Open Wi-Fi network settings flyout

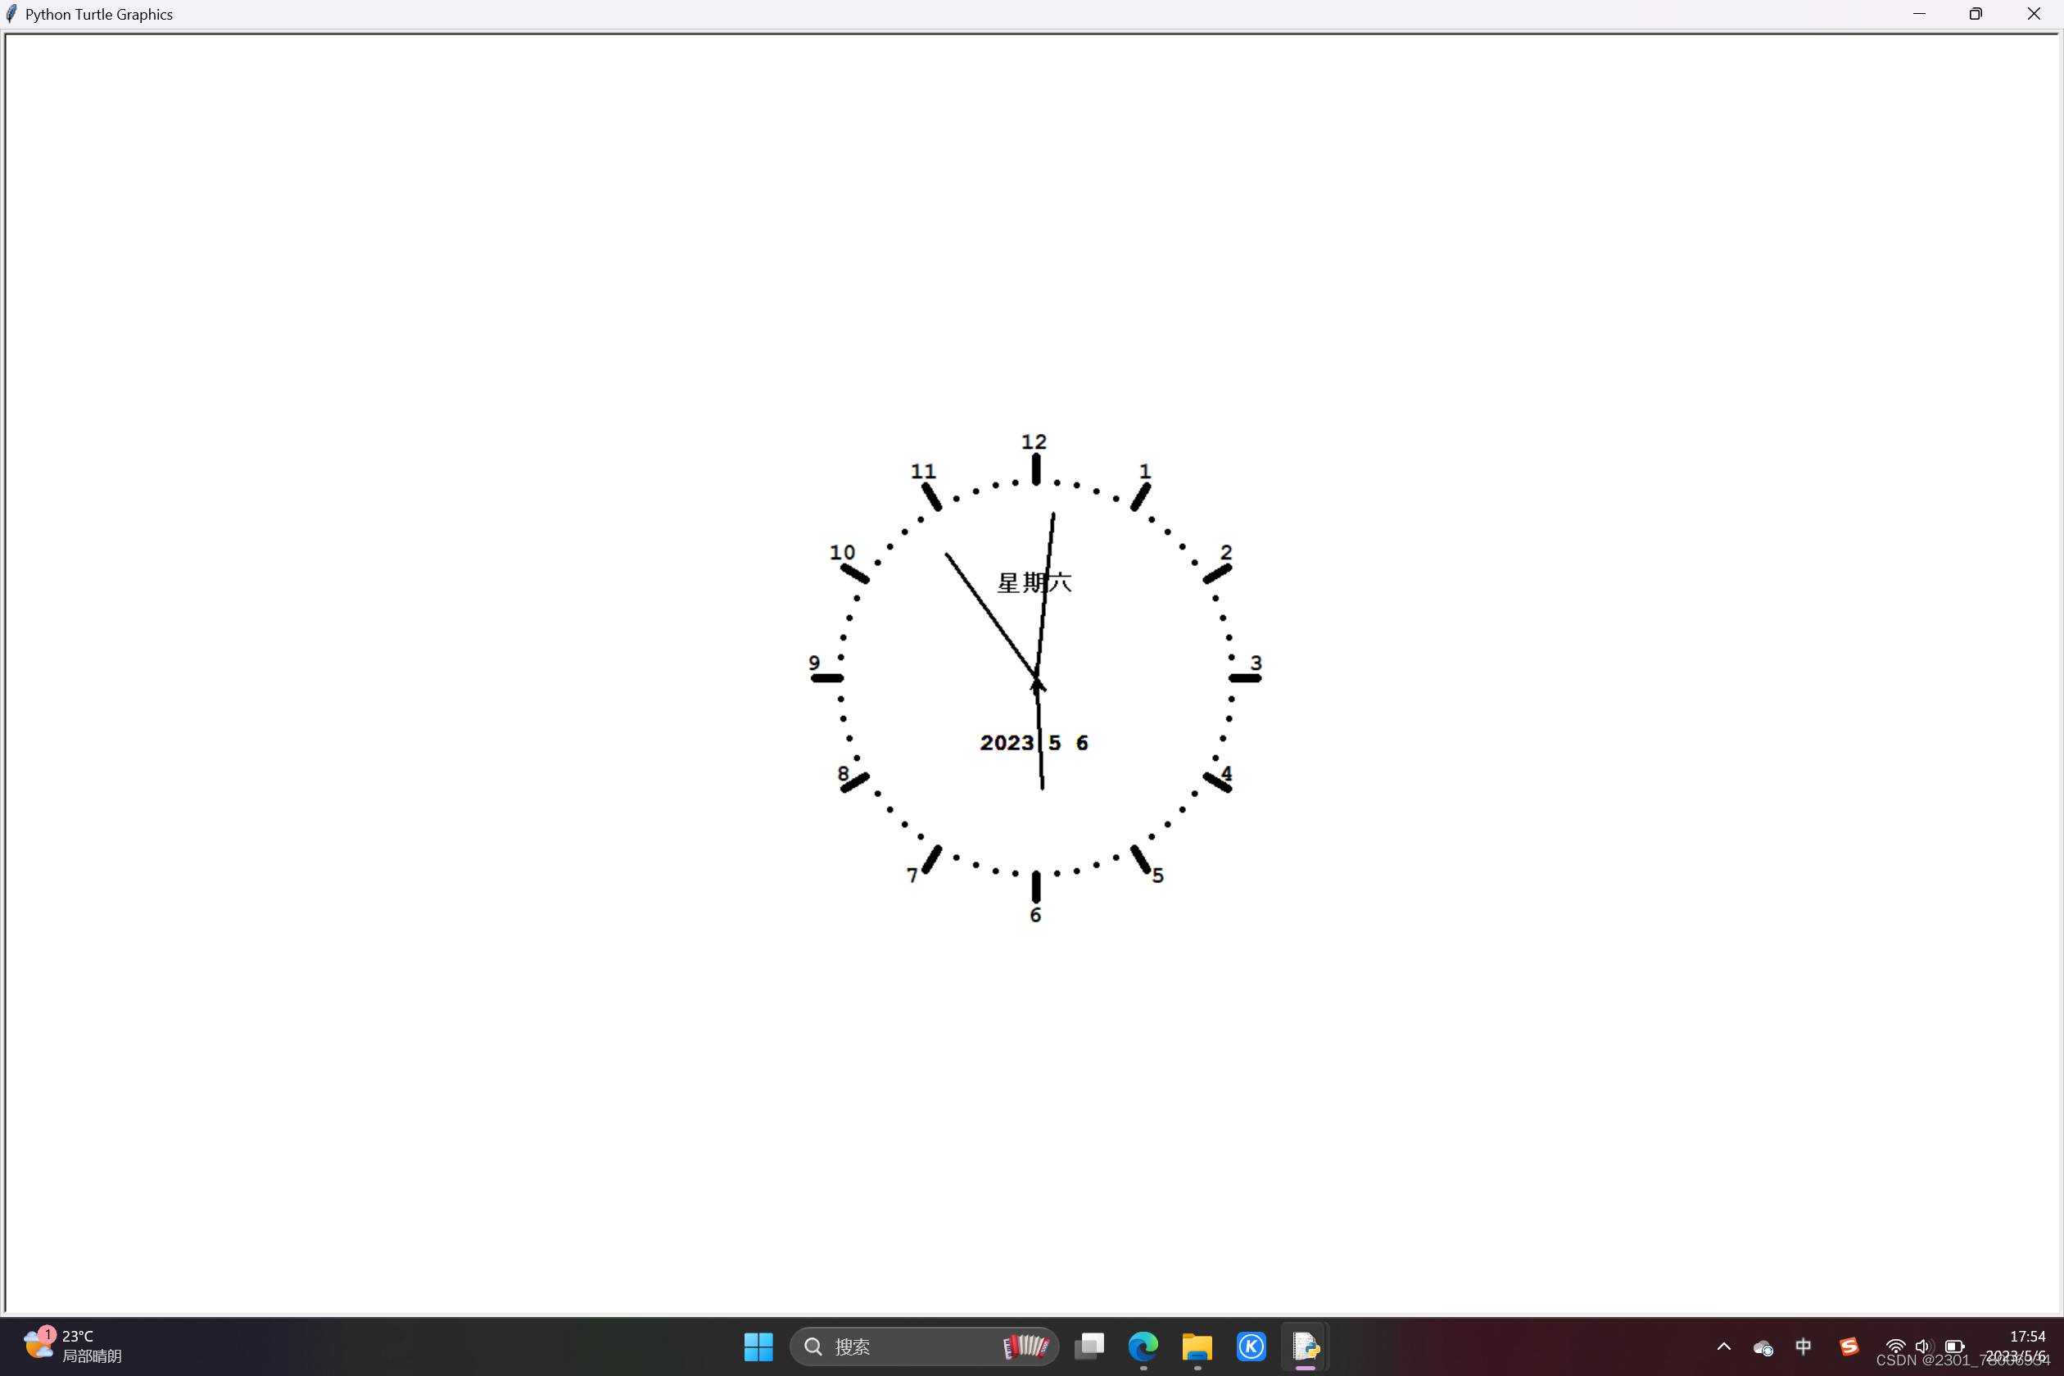[1895, 1347]
